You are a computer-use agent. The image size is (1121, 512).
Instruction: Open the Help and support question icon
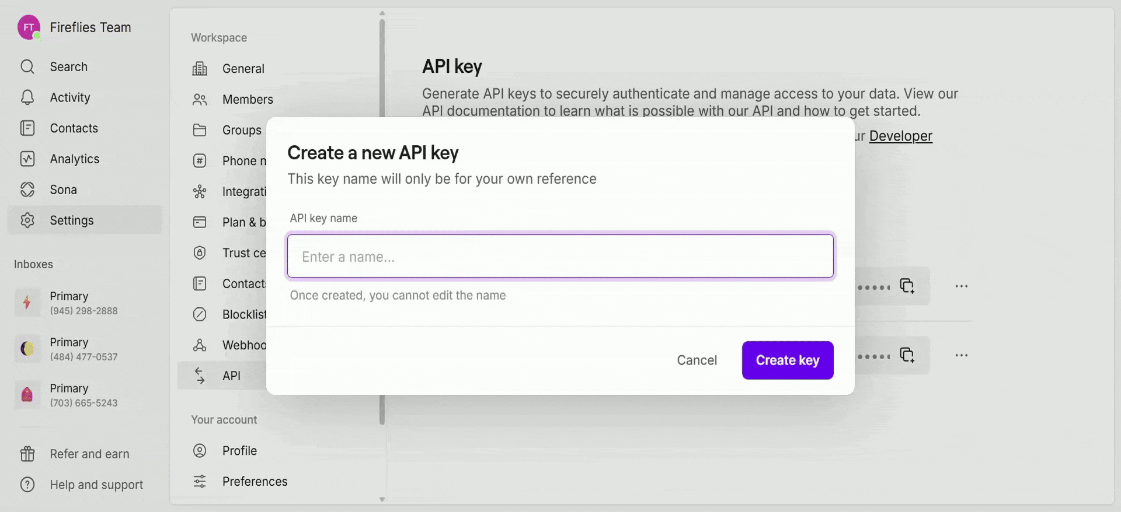pyautogui.click(x=27, y=485)
